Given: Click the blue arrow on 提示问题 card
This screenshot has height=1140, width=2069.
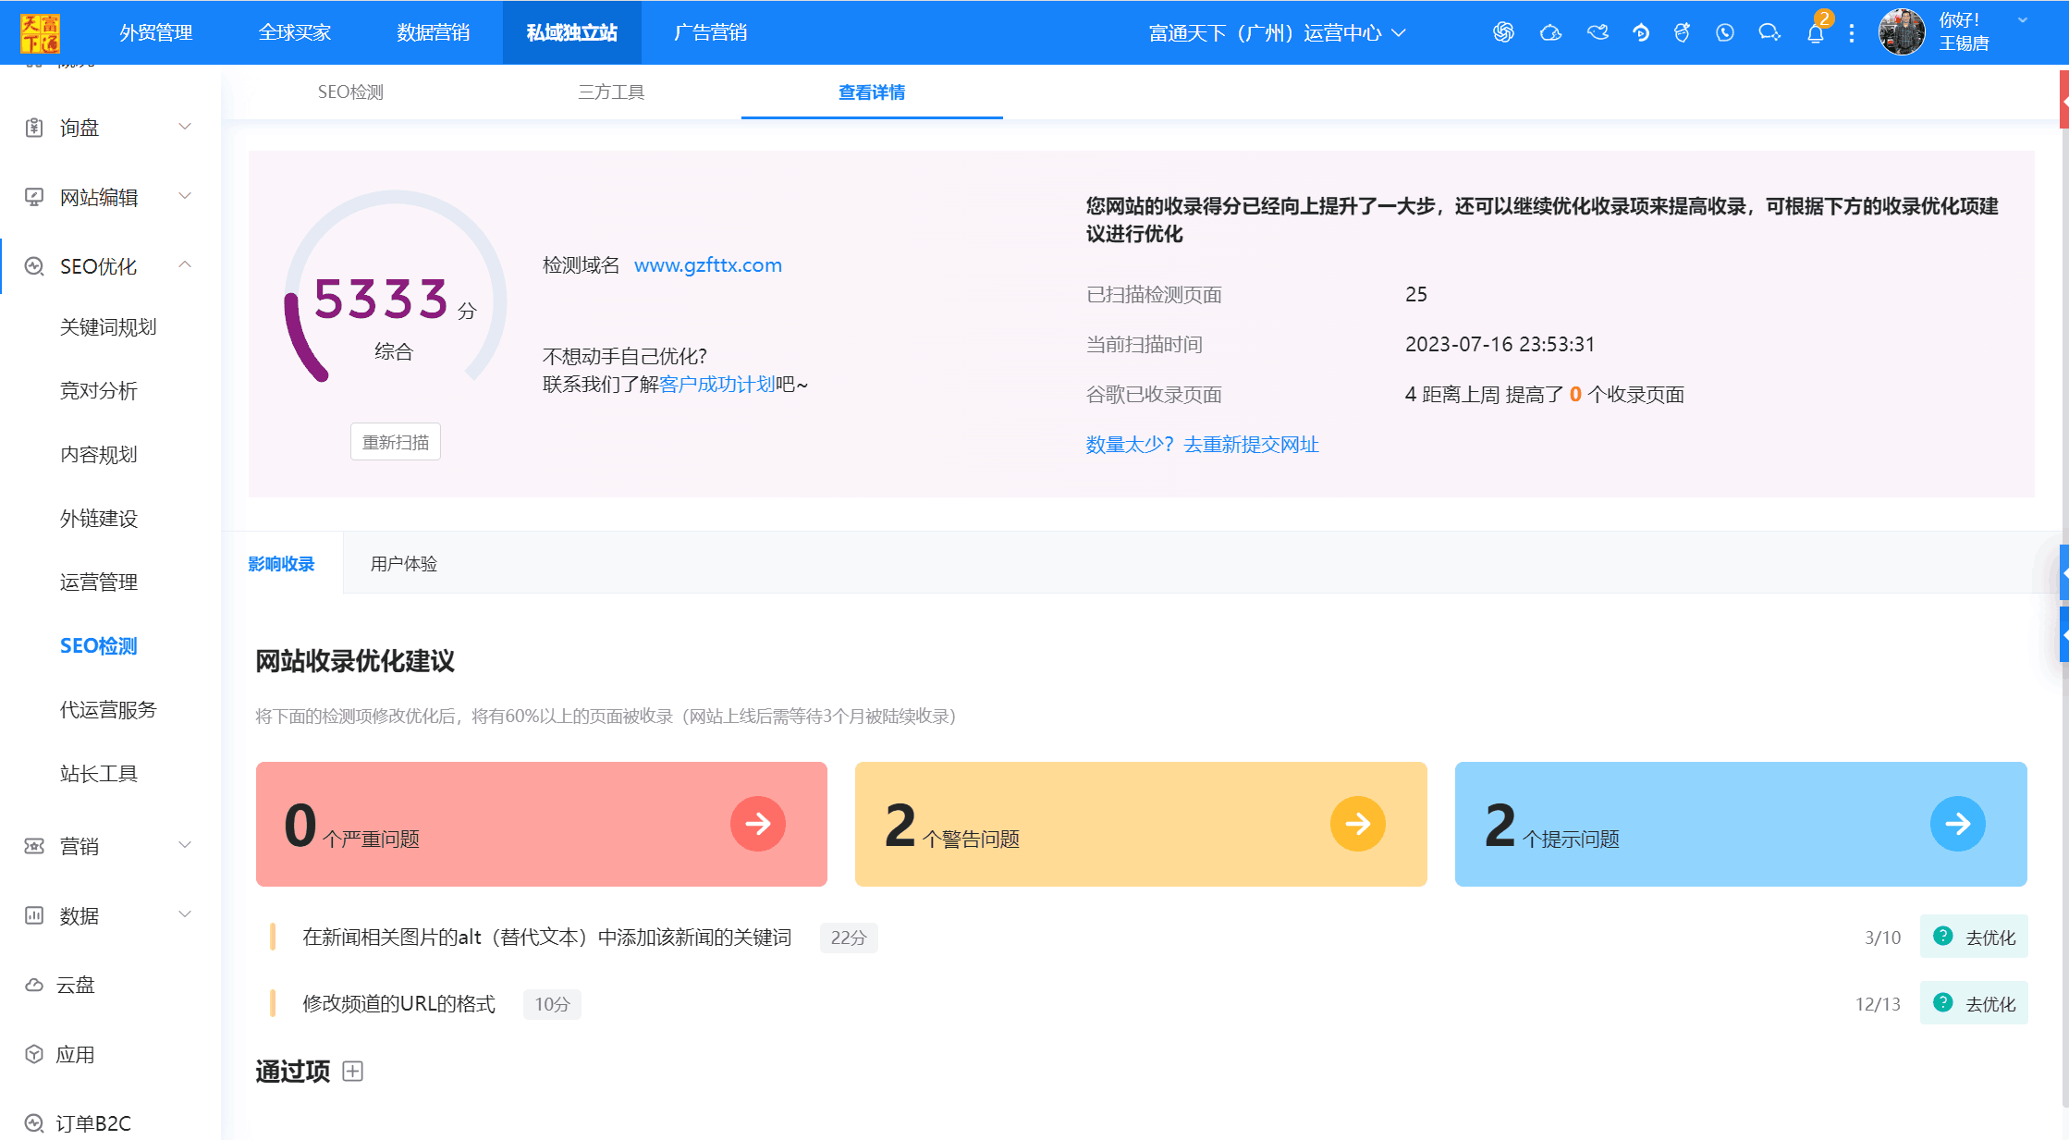Looking at the screenshot, I should click(x=1958, y=824).
